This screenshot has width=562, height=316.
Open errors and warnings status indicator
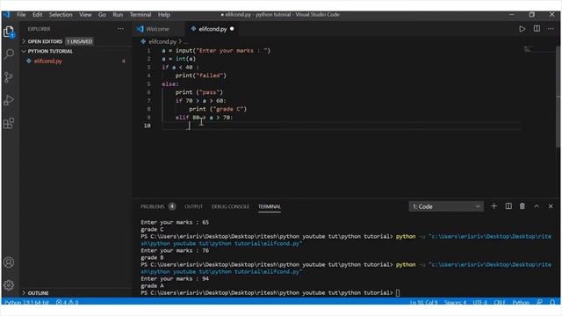point(67,302)
